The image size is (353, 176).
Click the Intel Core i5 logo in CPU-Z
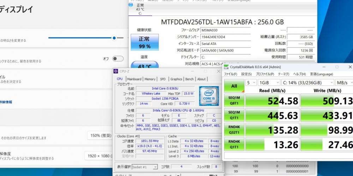click(209, 96)
